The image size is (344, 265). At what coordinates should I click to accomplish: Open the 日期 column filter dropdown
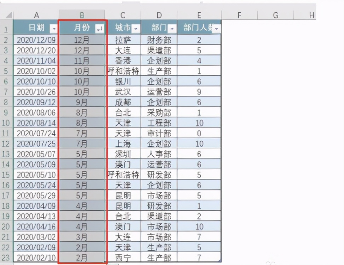tap(54, 29)
